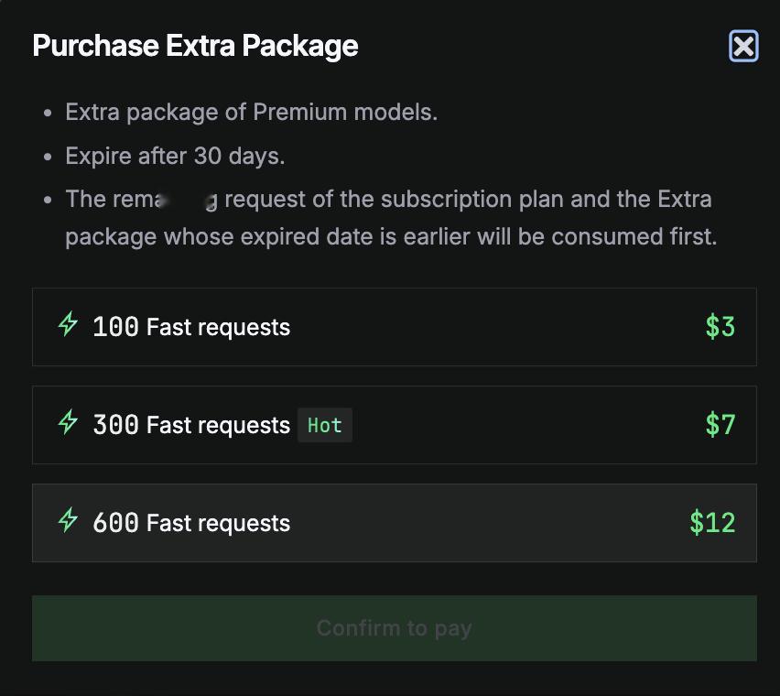The height and width of the screenshot is (696, 780).
Task: Click the green Hot badge
Action: [x=325, y=425]
